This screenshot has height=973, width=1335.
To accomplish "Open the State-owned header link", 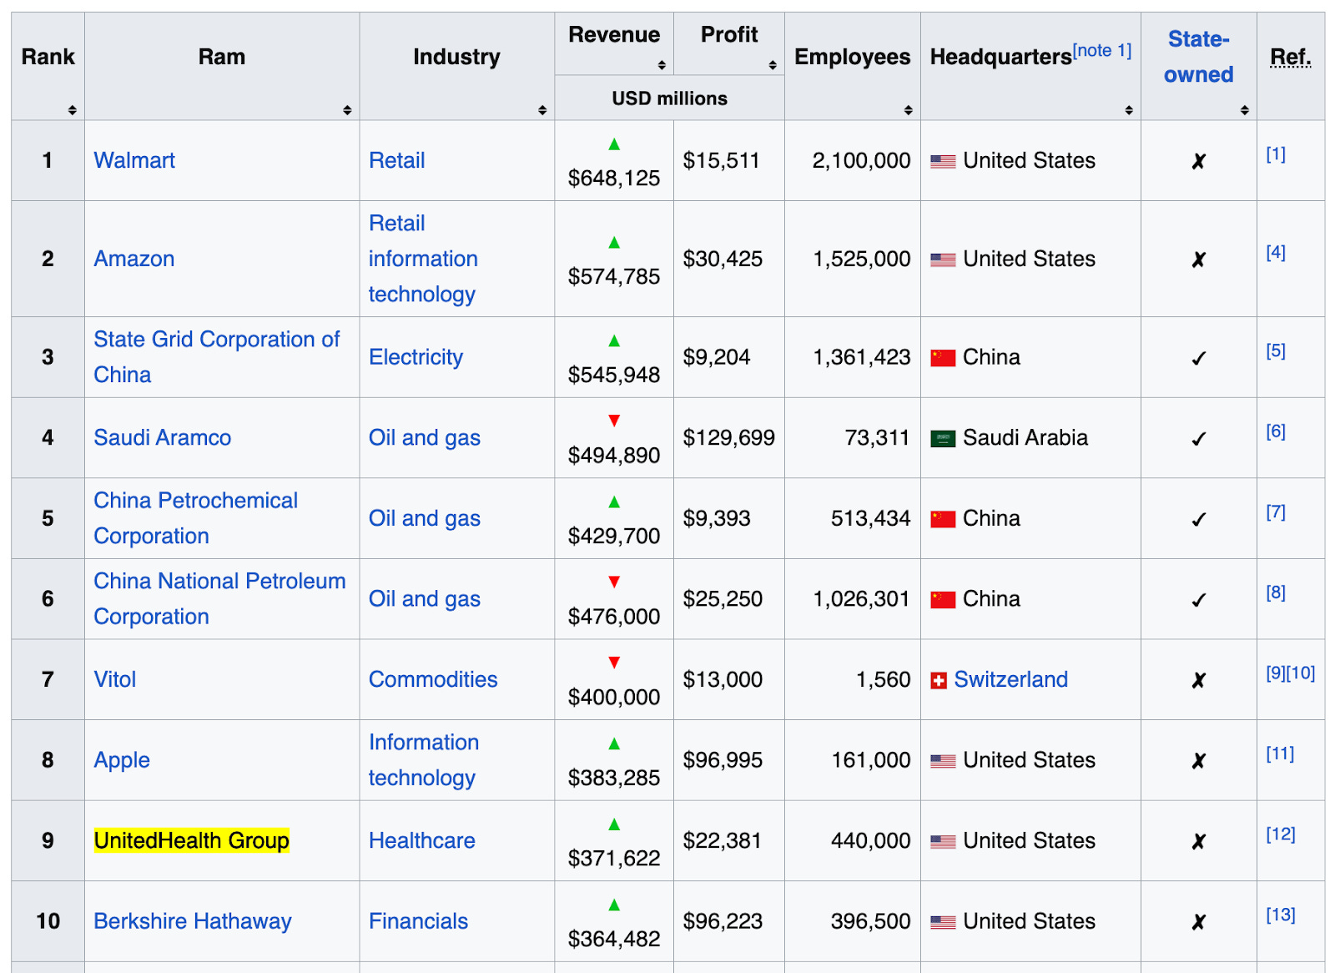I will coord(1199,57).
